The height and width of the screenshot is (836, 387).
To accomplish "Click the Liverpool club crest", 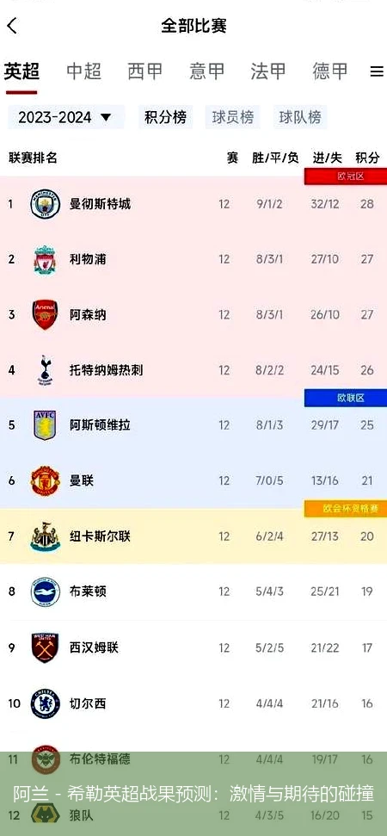I will tap(46, 260).
